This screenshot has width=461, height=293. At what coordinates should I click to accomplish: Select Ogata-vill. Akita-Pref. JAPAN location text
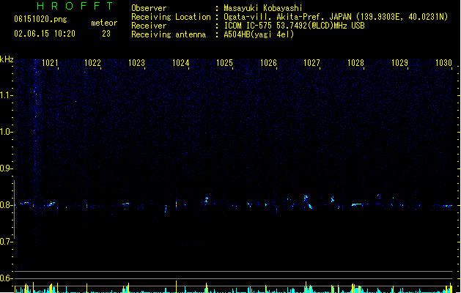(x=336, y=17)
